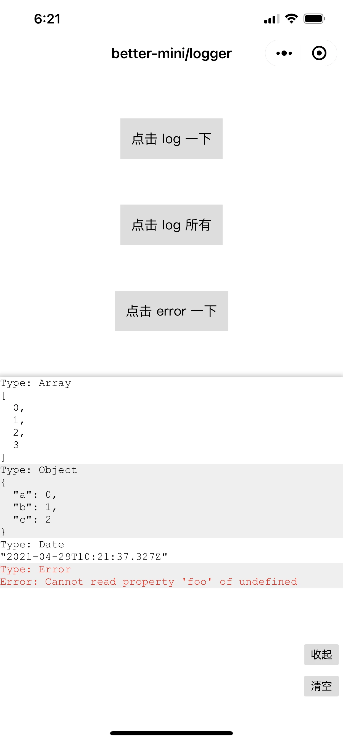Tap the cellular signal bars icon
The image size is (343, 742).
(271, 19)
